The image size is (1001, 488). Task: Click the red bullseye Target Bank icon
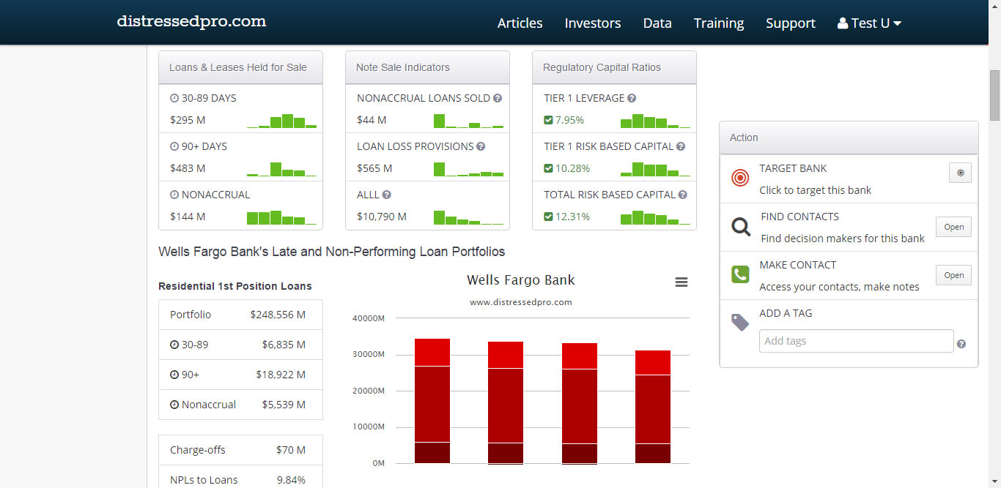click(740, 178)
